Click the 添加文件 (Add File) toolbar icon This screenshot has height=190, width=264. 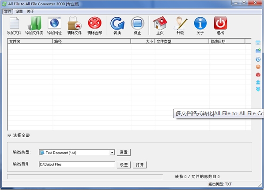14,26
